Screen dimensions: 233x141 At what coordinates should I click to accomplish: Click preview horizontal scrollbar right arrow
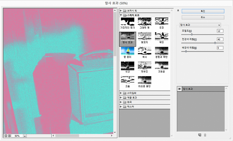point(112,136)
